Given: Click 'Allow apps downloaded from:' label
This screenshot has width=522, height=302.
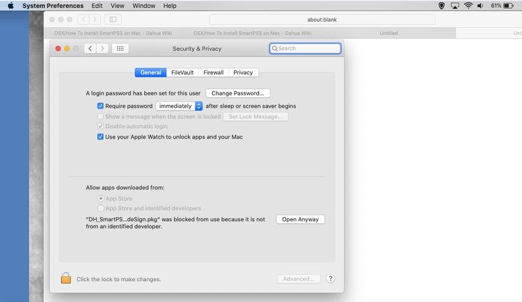Looking at the screenshot, I should (x=125, y=188).
